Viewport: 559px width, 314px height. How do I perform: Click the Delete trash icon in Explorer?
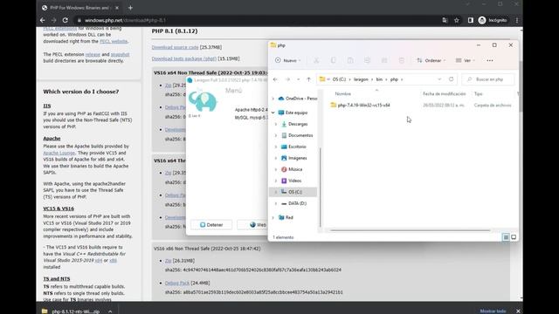click(402, 60)
